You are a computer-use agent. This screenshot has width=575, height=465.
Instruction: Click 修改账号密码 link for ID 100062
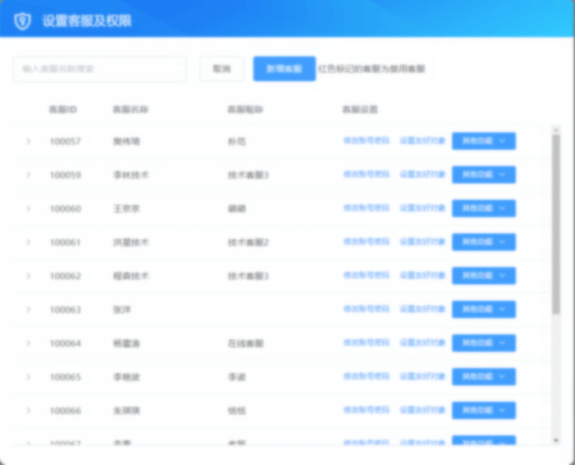pyautogui.click(x=366, y=276)
